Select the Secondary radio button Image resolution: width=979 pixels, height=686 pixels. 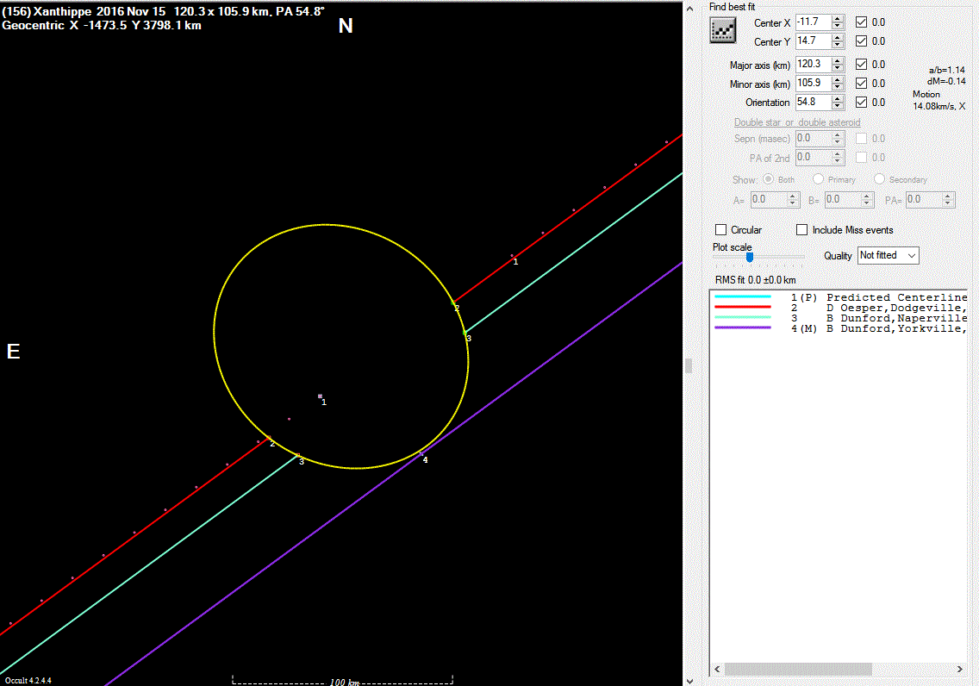[879, 179]
